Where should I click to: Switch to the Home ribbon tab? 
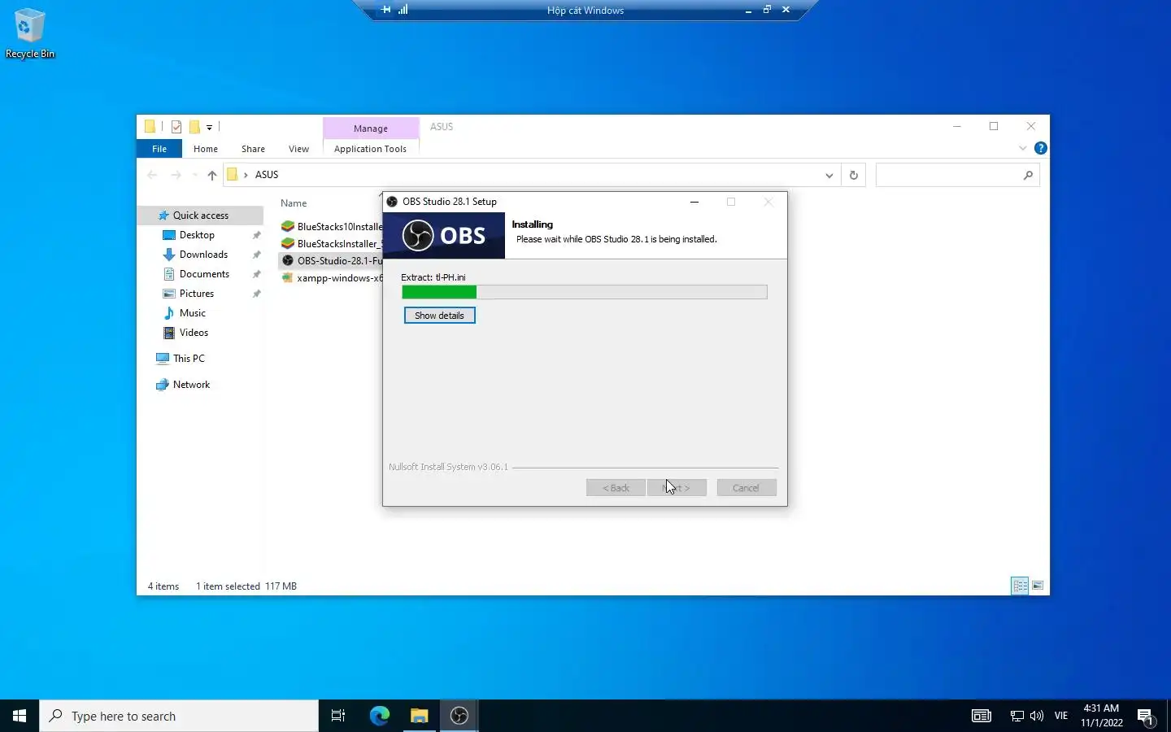pos(206,149)
